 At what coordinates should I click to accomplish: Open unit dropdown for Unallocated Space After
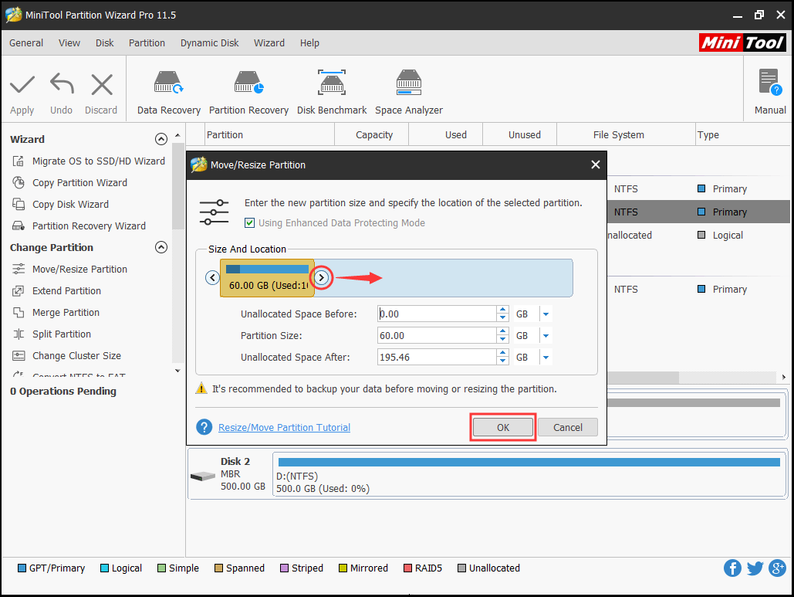pos(546,358)
